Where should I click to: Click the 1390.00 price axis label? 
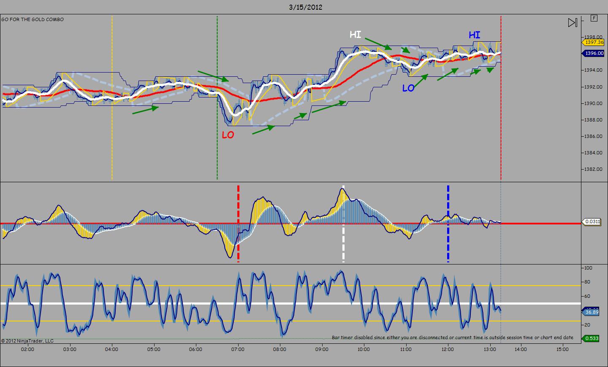tap(594, 103)
